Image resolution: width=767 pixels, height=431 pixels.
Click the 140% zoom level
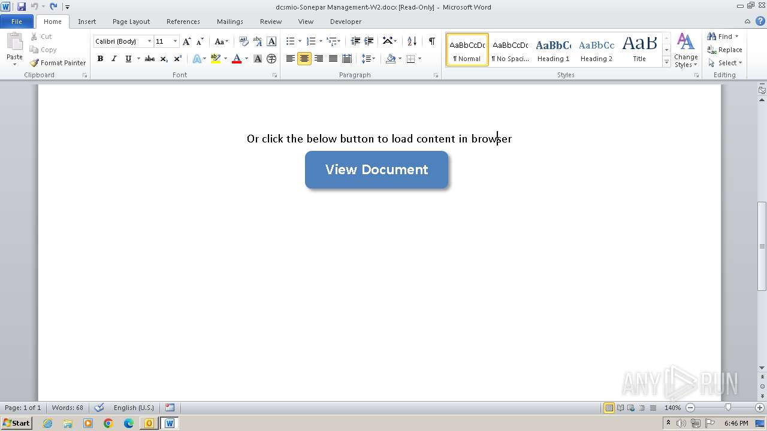tap(672, 408)
